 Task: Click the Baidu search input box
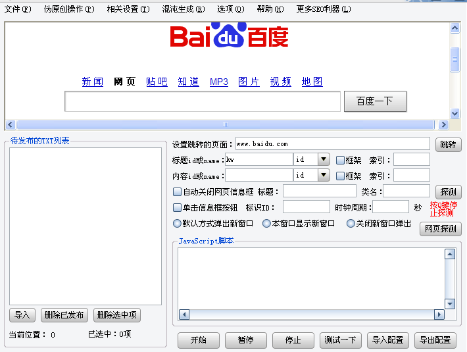click(203, 101)
